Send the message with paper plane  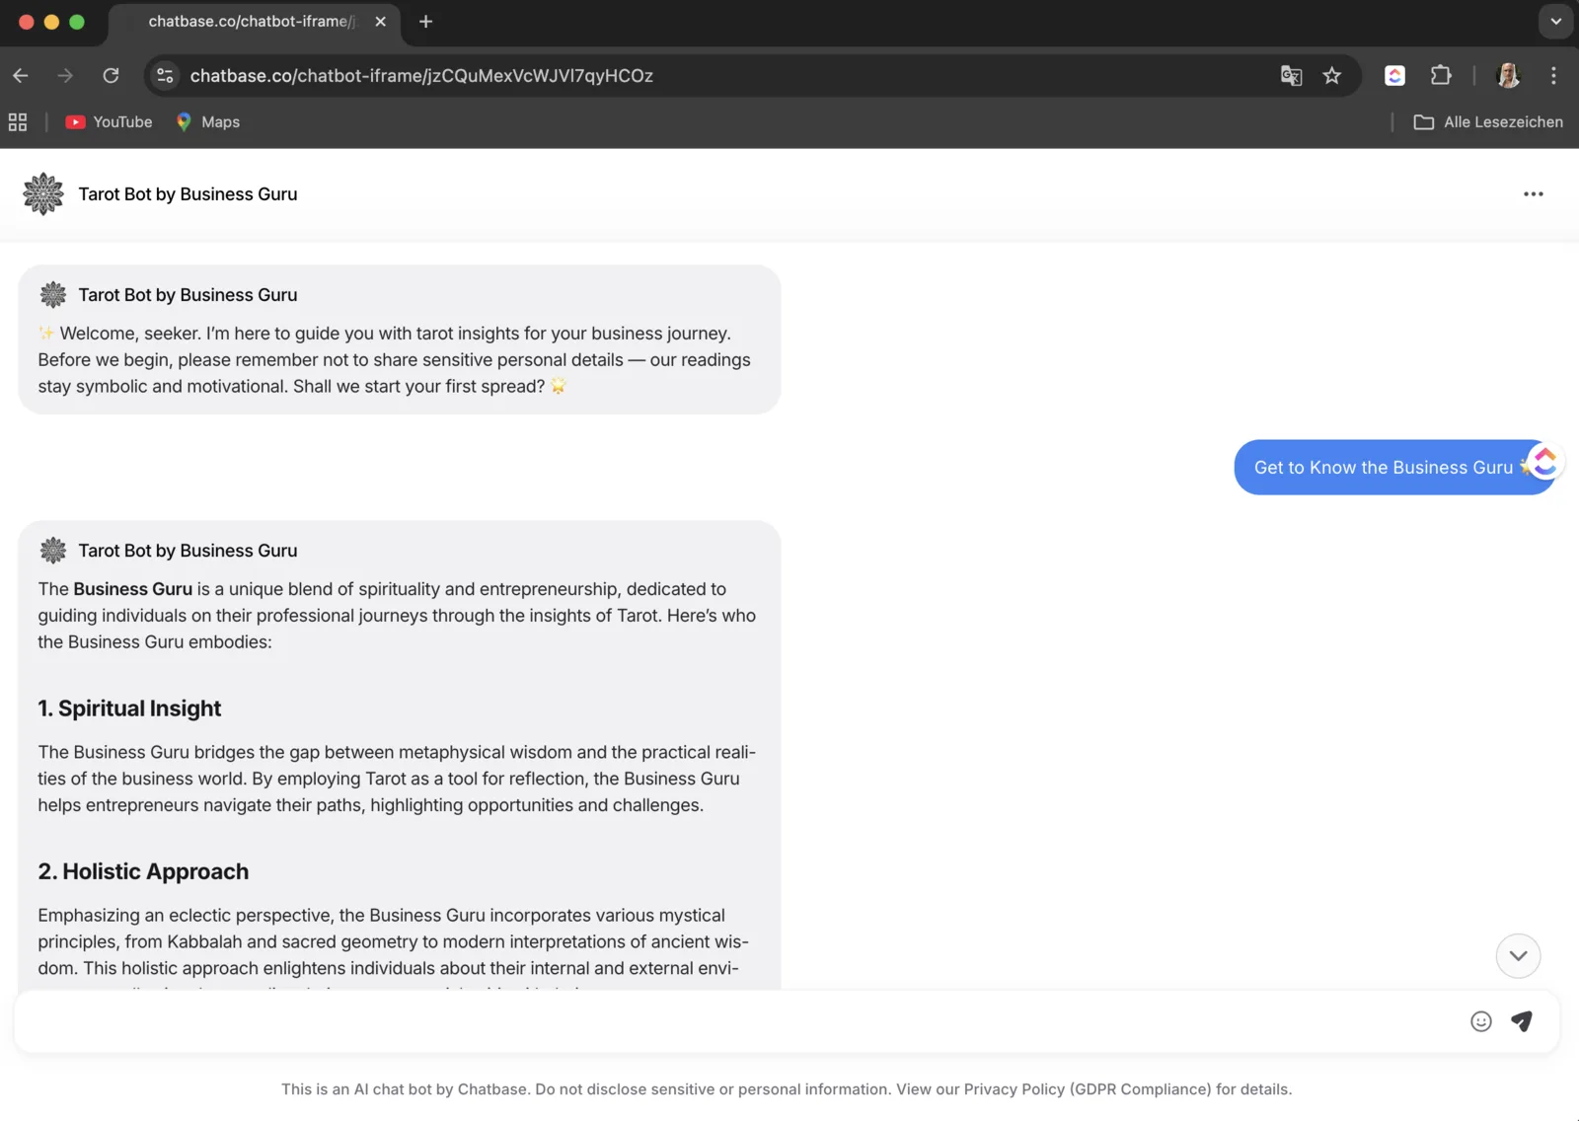(x=1522, y=1021)
